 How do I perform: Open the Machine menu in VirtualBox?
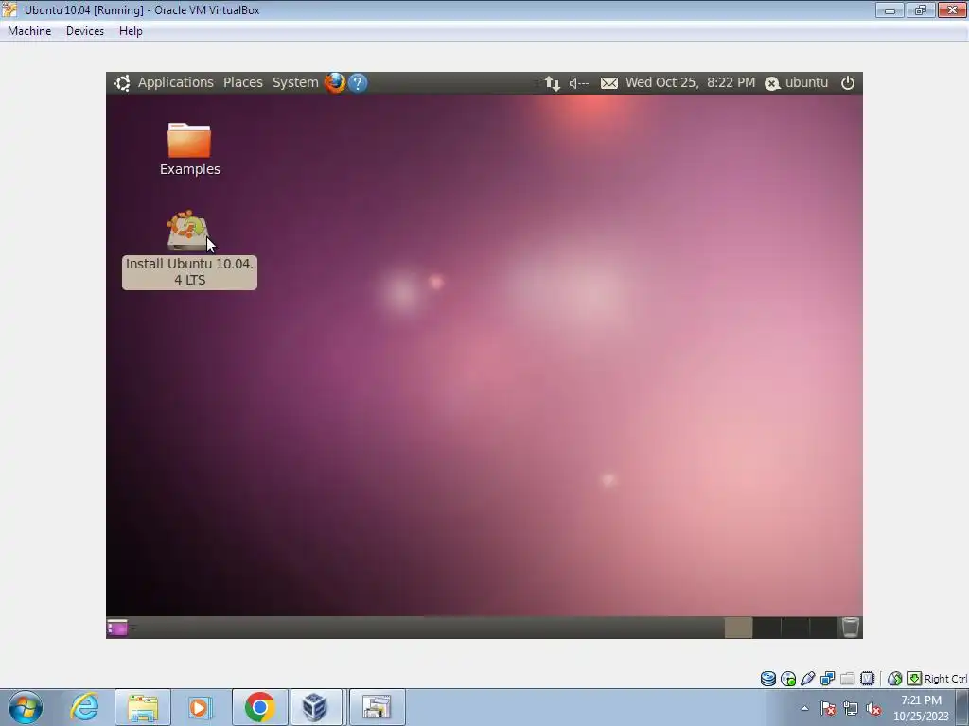pos(29,31)
